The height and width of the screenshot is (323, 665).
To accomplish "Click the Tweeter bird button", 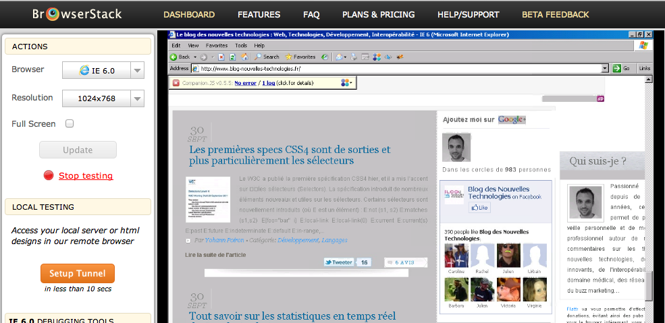I will point(339,262).
